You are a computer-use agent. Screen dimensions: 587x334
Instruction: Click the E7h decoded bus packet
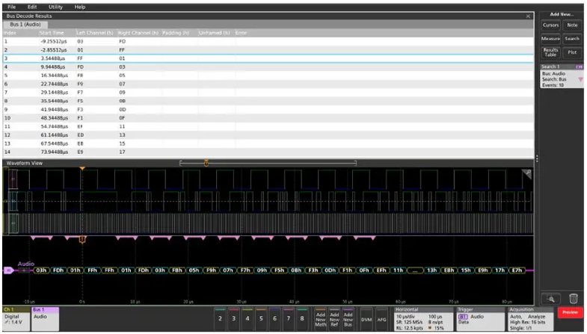pyautogui.click(x=517, y=270)
